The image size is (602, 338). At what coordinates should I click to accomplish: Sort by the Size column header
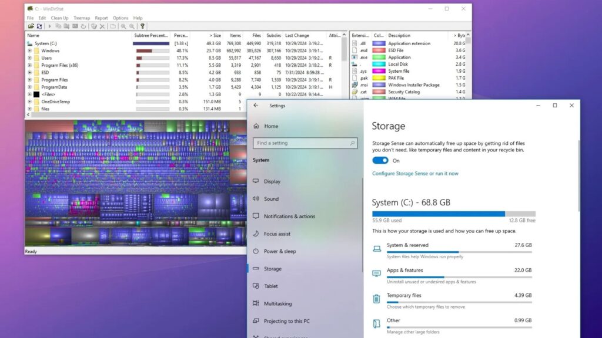[213, 36]
